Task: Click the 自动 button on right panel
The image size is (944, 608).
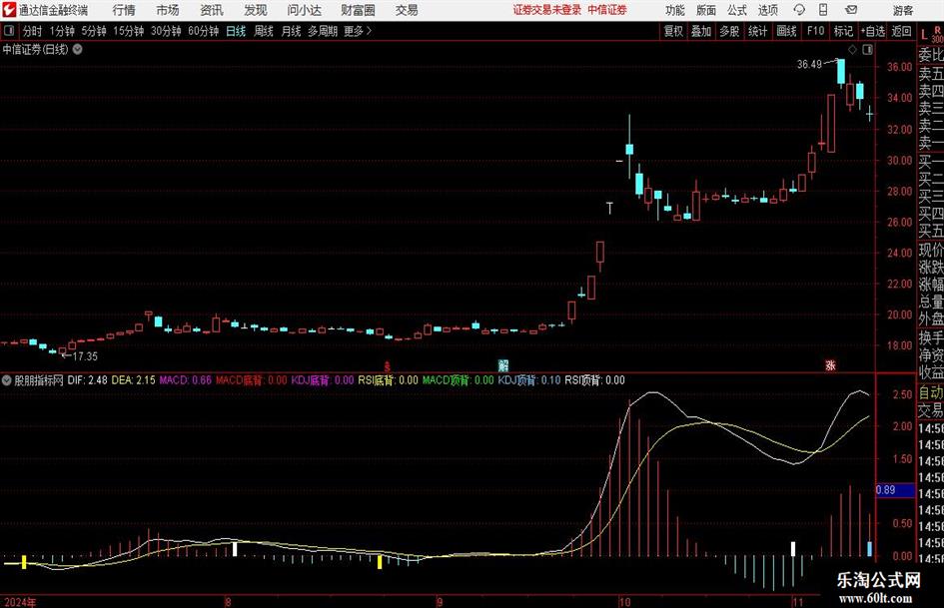Action: click(x=931, y=392)
